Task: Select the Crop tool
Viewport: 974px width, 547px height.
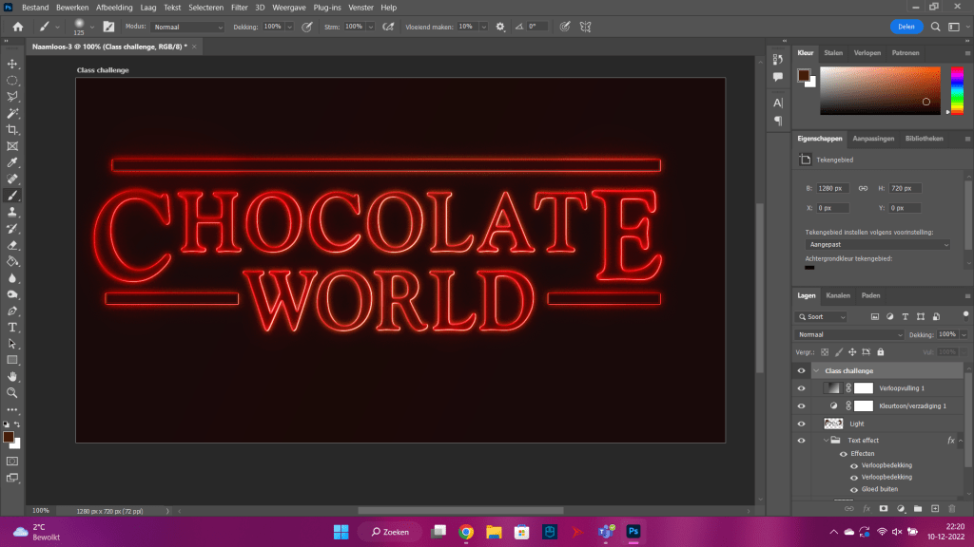Action: [12, 129]
